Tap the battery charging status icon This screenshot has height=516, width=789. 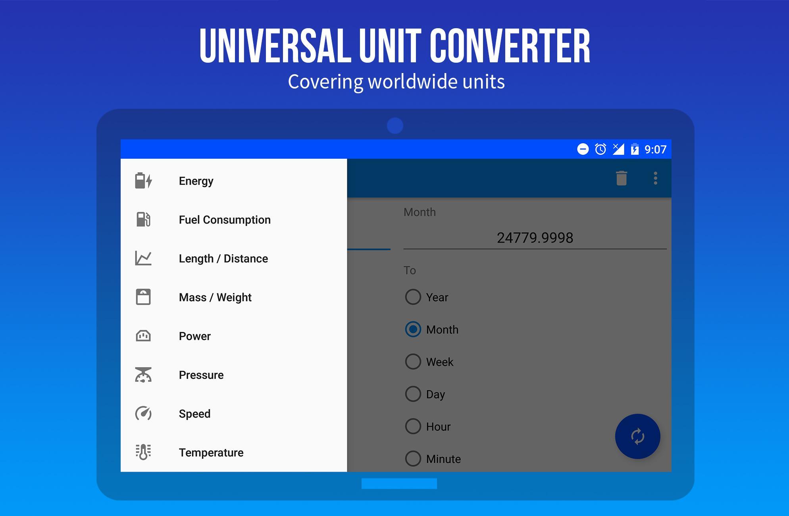tap(635, 149)
